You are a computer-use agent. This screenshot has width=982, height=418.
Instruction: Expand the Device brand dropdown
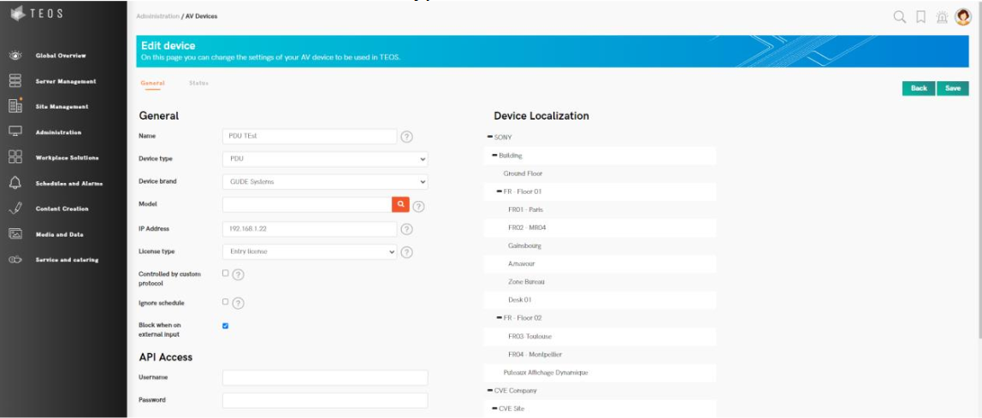[x=324, y=182]
